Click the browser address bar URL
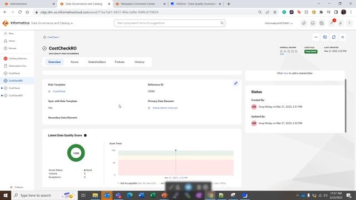Image resolution: width=356 pixels, height=200 pixels. [x=99, y=12]
